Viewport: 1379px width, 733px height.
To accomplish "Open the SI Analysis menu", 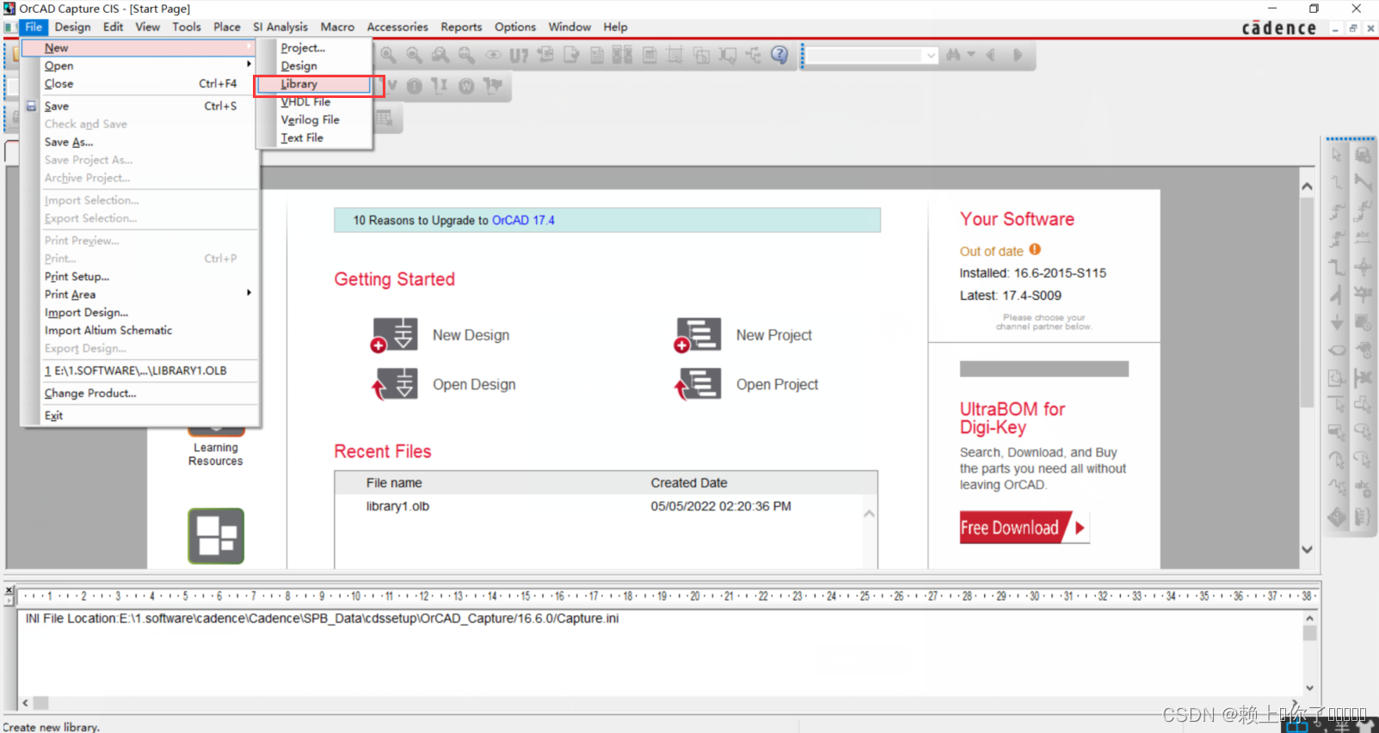I will [x=280, y=27].
